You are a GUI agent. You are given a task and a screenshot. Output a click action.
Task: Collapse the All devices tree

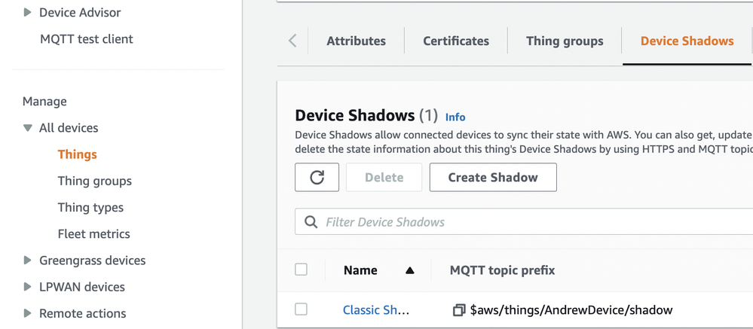pyautogui.click(x=28, y=128)
